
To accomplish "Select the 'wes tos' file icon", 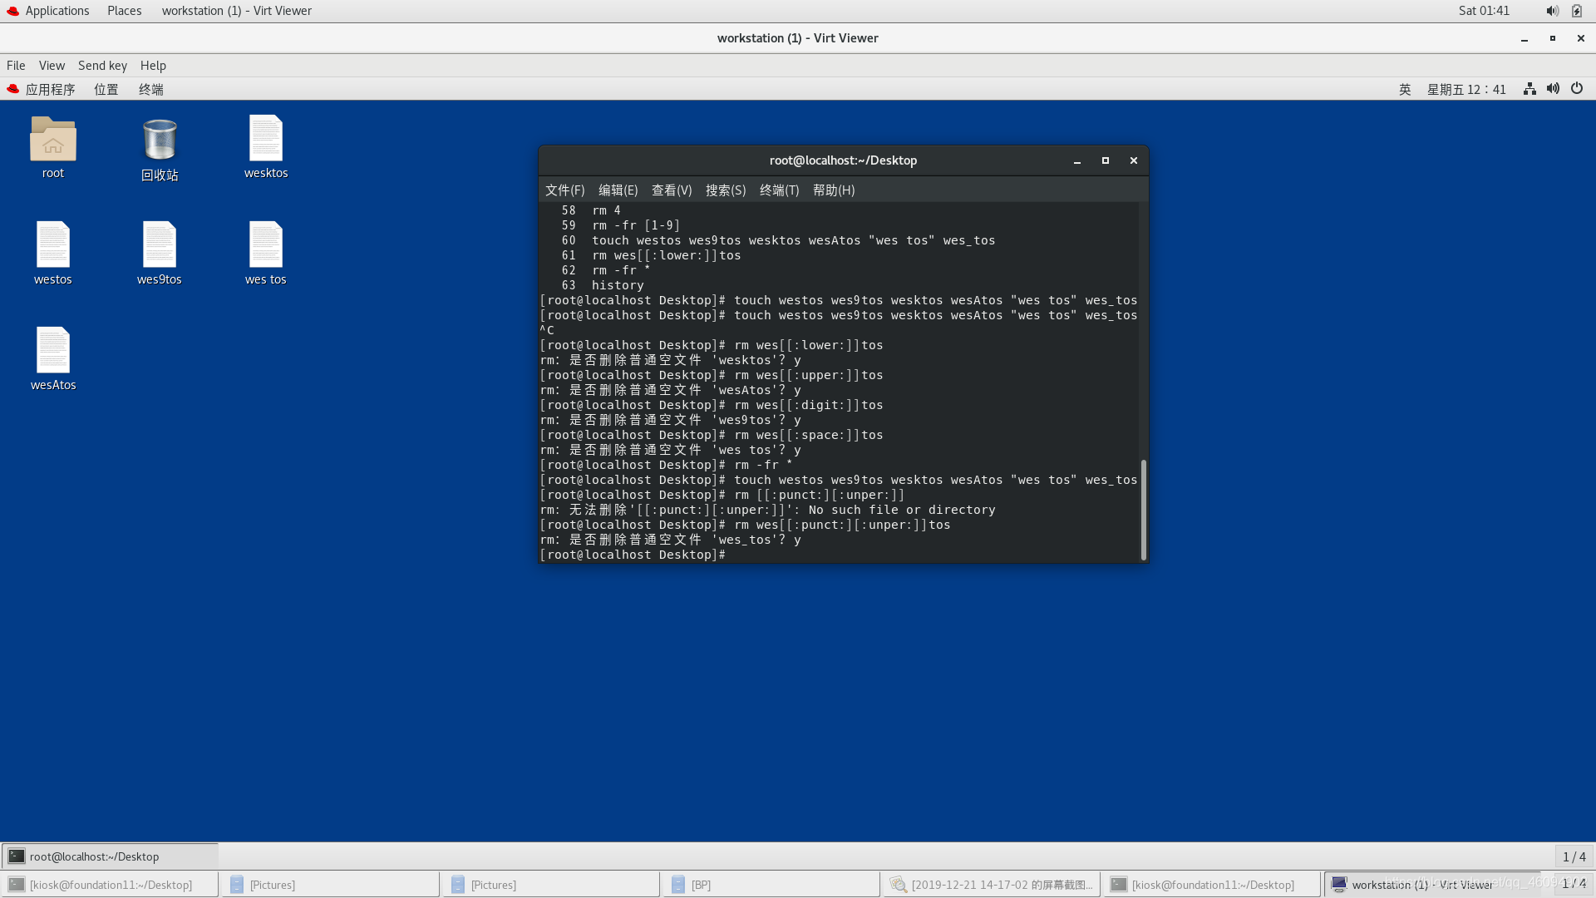I will coord(266,245).
